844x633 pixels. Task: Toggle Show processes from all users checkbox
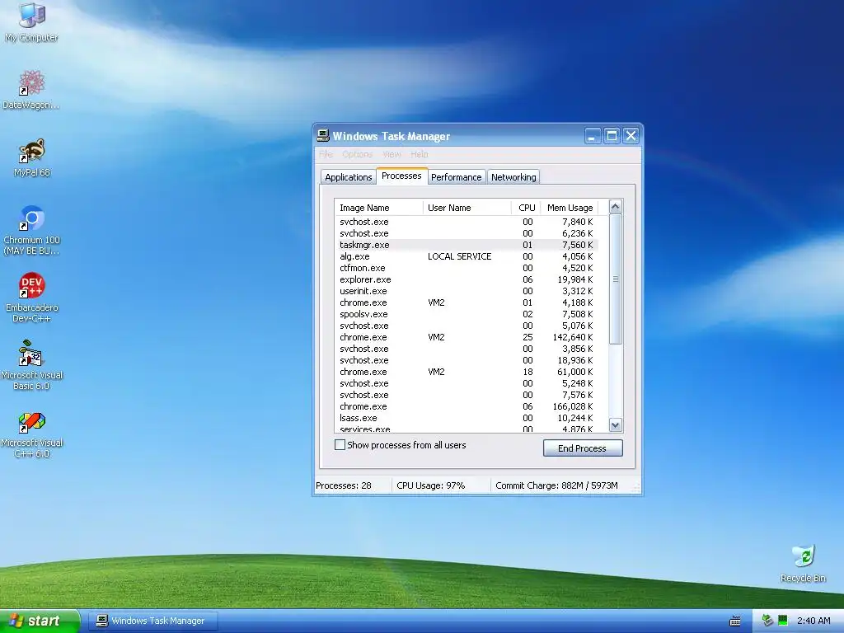pyautogui.click(x=340, y=445)
